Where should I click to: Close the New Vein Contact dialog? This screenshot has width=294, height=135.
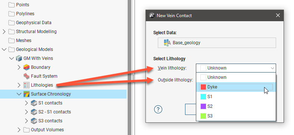click(x=278, y=15)
